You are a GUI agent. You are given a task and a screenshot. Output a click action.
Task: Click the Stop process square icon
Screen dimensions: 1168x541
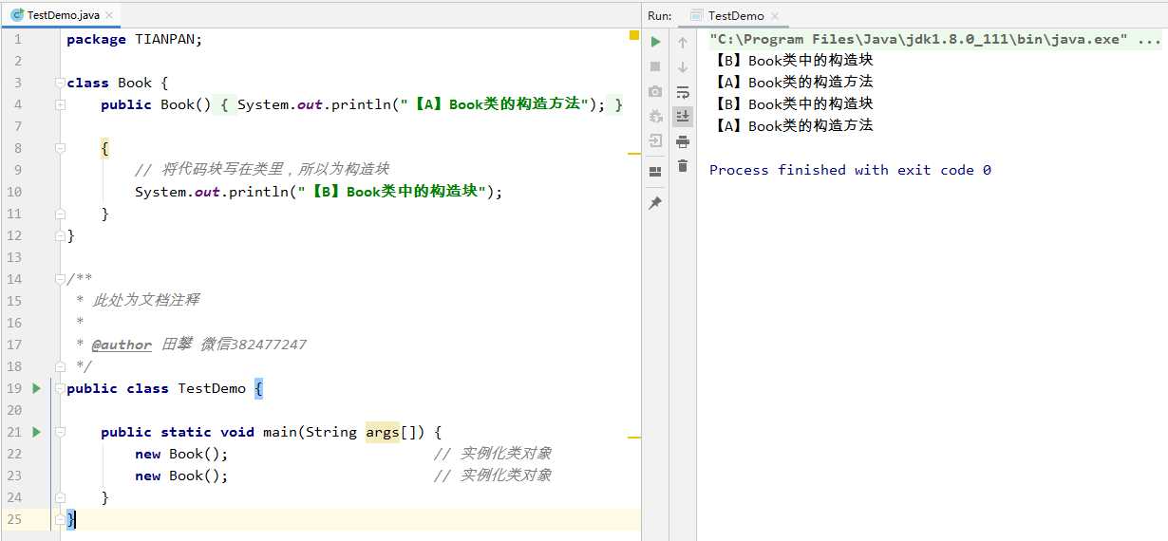(x=655, y=66)
